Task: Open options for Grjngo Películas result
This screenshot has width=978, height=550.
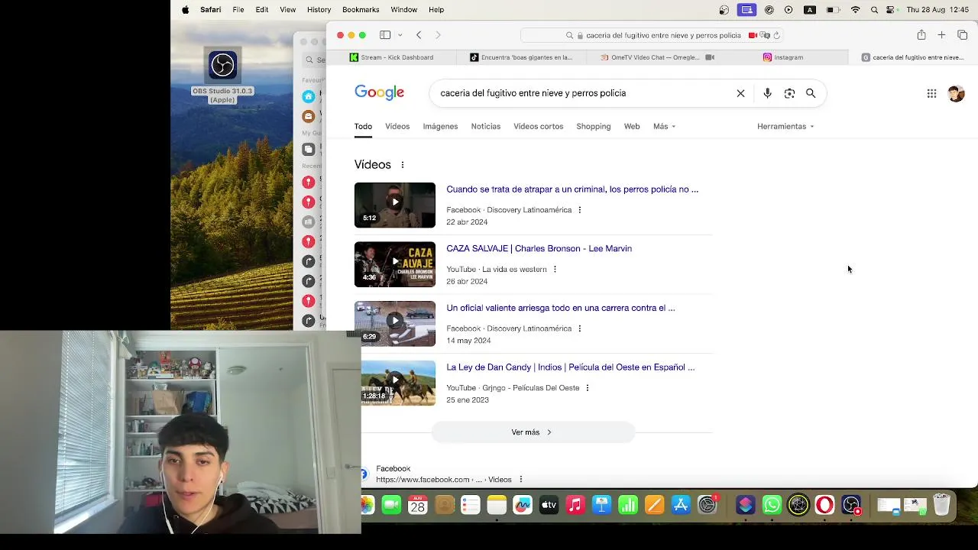Action: click(x=587, y=388)
